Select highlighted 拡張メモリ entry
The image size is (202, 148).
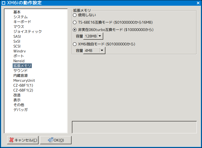tap(22, 66)
